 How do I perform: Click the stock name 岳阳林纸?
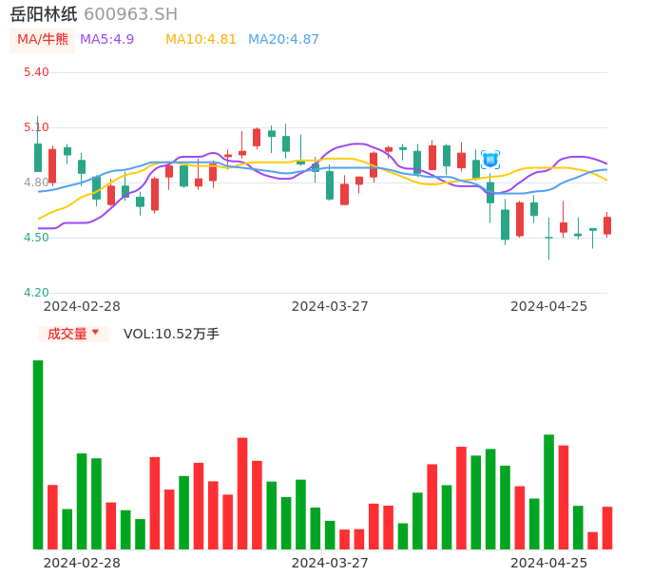pos(44,14)
